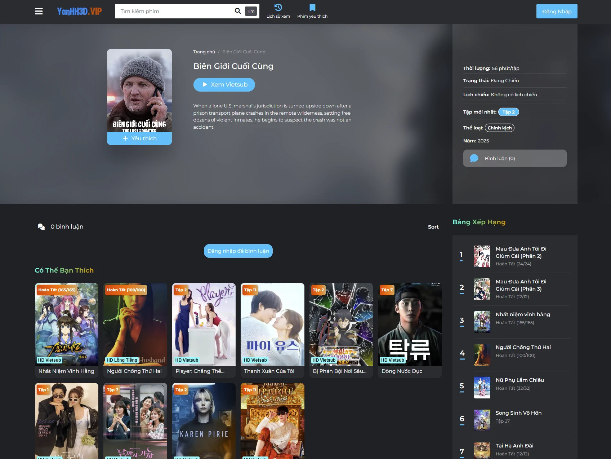This screenshot has height=459, width=611.
Task: Open the Sort options for comments
Action: pos(433,226)
